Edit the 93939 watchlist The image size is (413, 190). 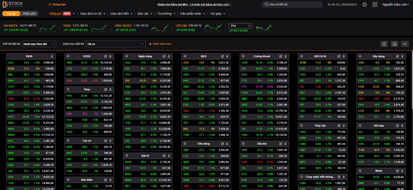pyautogui.click(x=106, y=56)
